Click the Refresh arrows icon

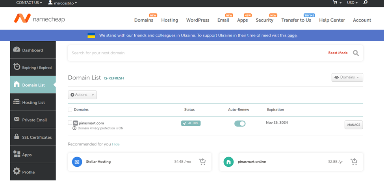click(106, 78)
